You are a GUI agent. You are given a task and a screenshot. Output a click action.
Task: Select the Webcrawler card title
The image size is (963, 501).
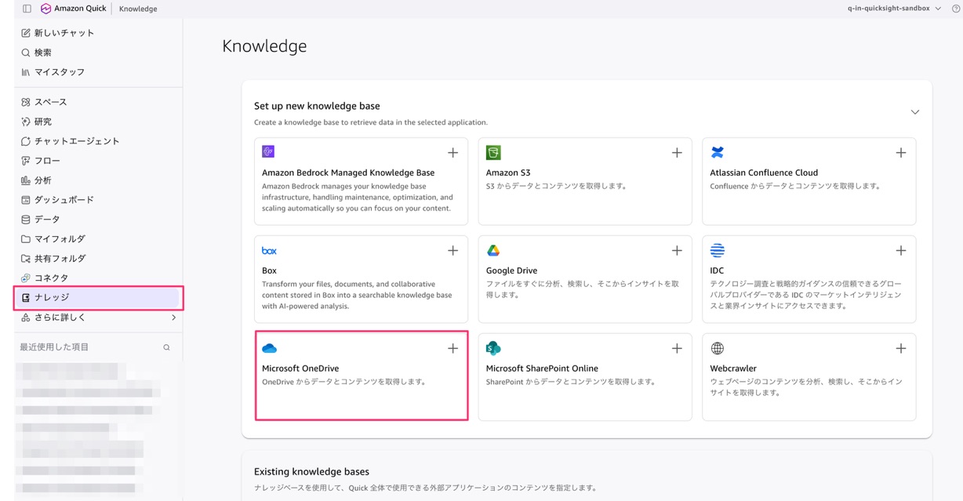coord(733,368)
